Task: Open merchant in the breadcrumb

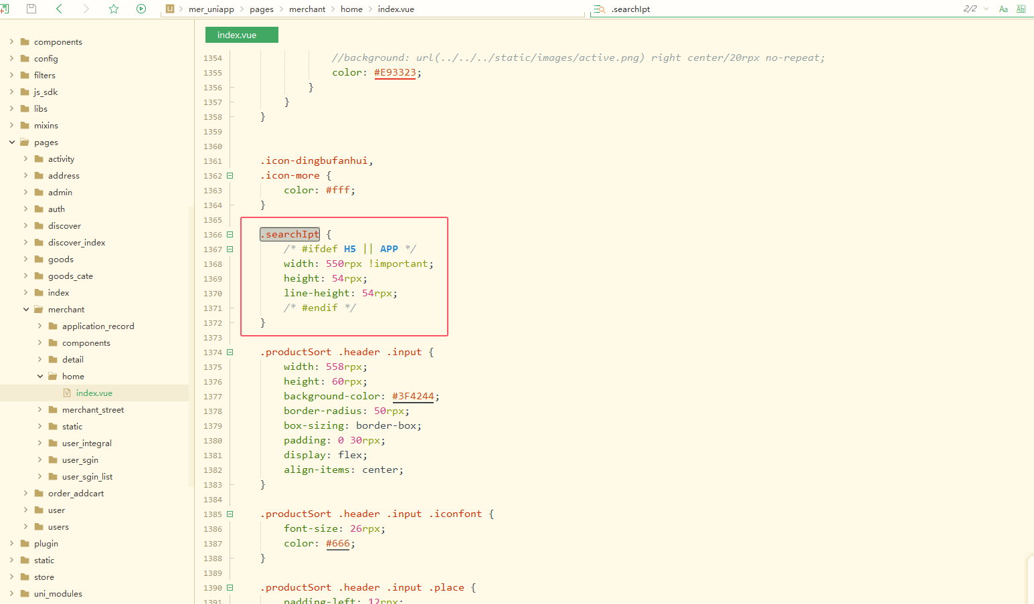Action: pyautogui.click(x=307, y=9)
